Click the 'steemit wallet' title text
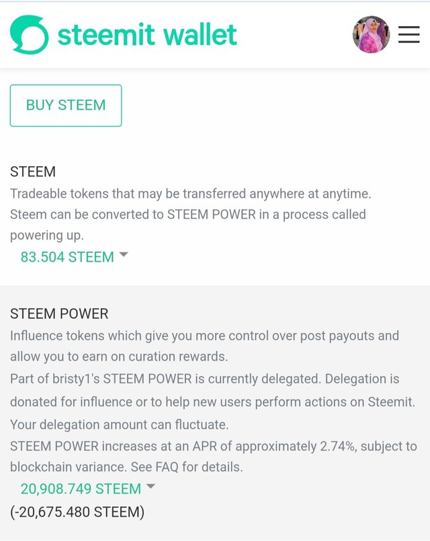The width and height of the screenshot is (430, 541). click(x=147, y=34)
